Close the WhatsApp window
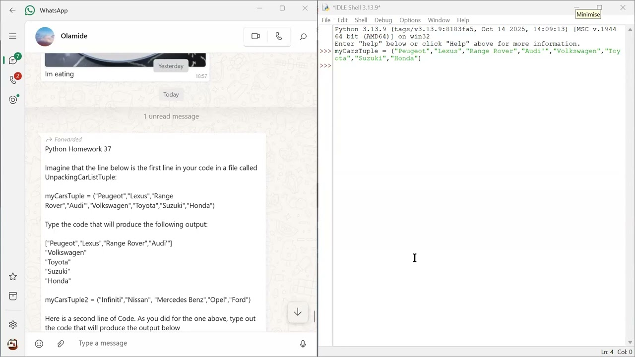This screenshot has width=635, height=357. [x=305, y=8]
